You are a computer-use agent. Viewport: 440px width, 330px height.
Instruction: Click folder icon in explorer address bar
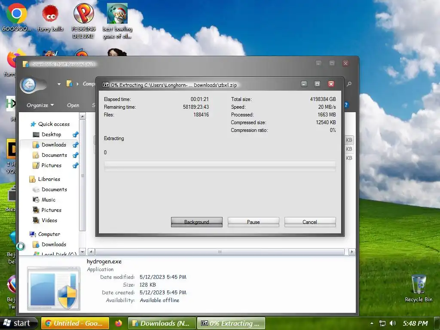pos(69,84)
